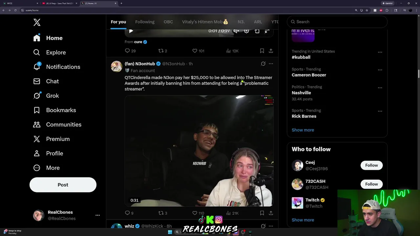This screenshot has height=236, width=420.
Task: Repost the N3onHub post with 3 reposts
Action: (x=163, y=213)
